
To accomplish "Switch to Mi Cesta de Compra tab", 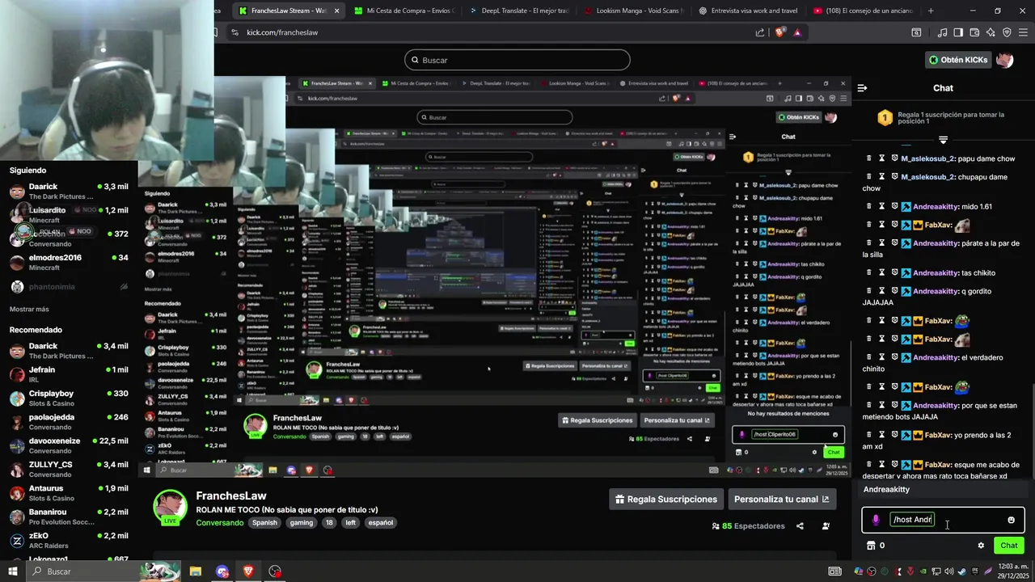I will [x=404, y=11].
